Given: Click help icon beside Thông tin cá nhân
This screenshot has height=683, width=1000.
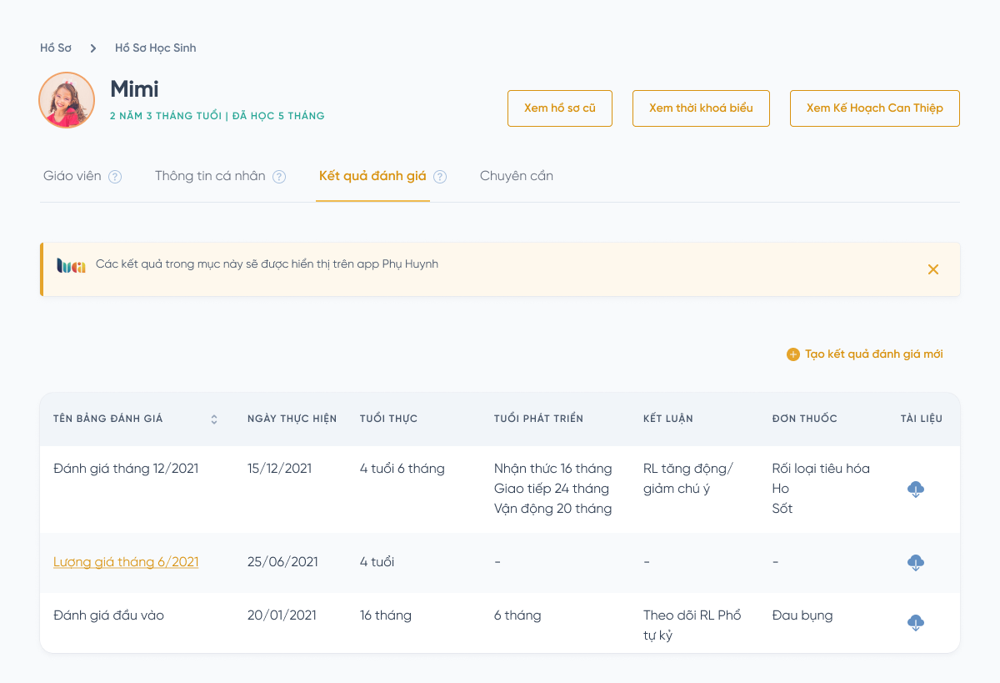Looking at the screenshot, I should click(x=279, y=177).
